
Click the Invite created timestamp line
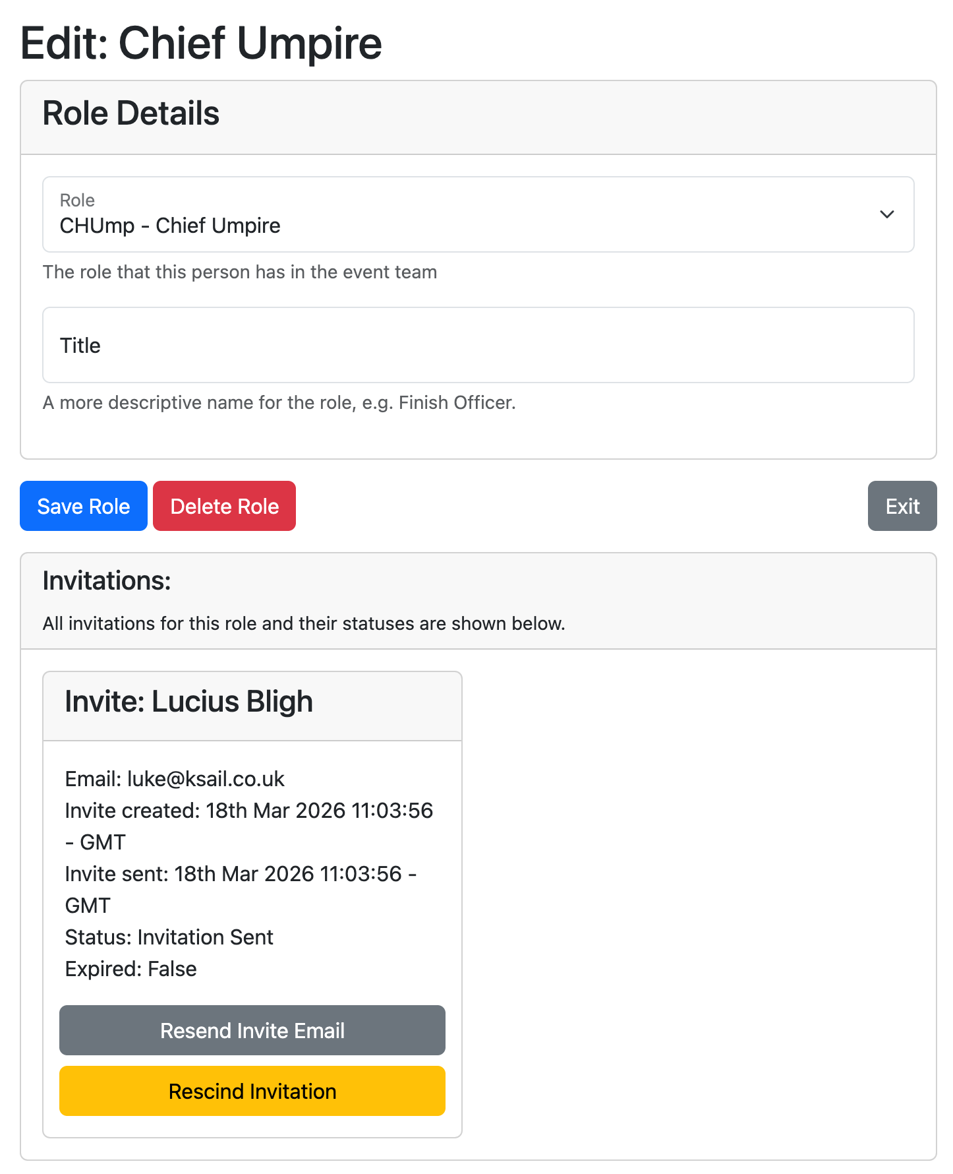click(248, 811)
